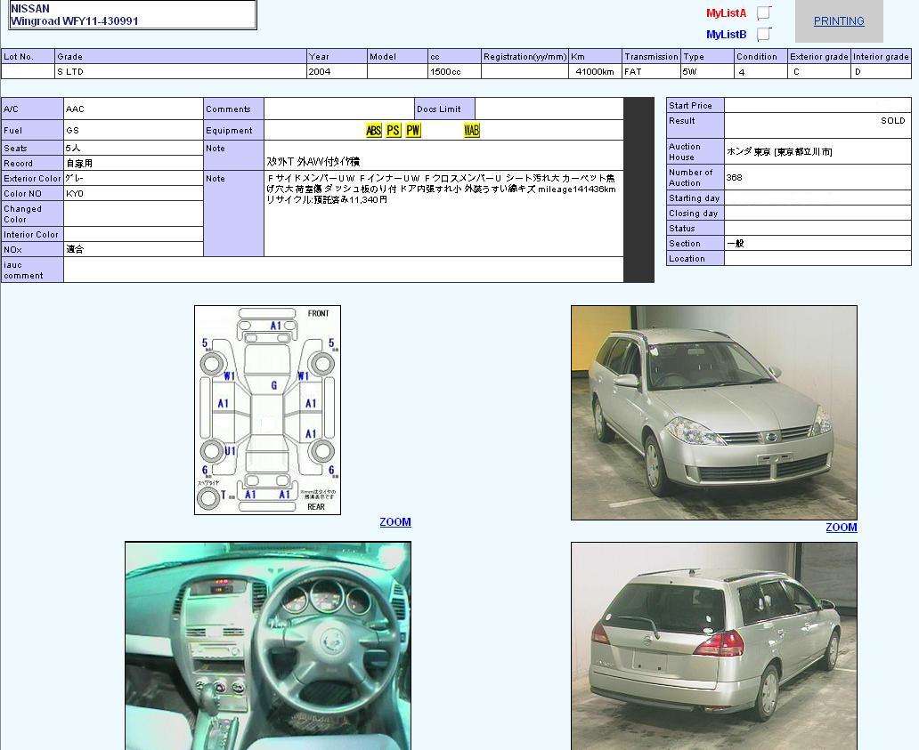Open the rear view car photo

(714, 646)
